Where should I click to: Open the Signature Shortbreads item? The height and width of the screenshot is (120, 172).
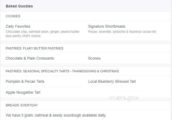[x=107, y=26]
